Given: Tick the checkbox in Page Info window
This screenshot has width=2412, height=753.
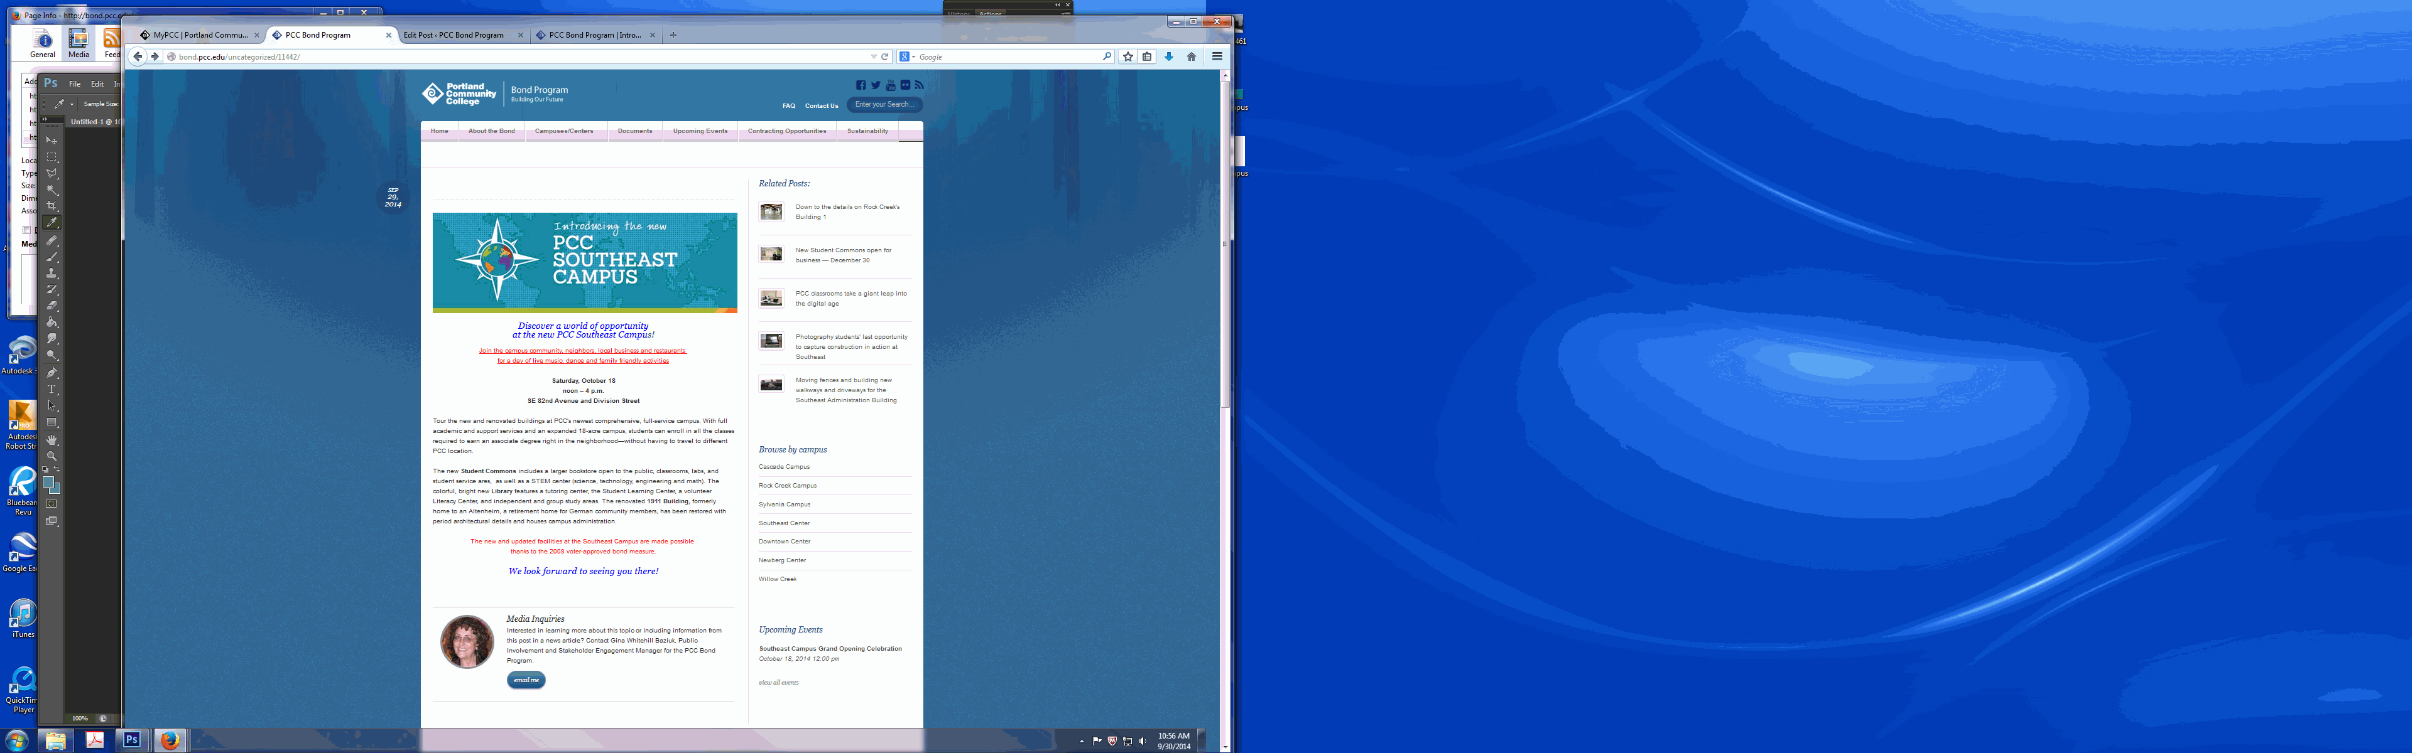Looking at the screenshot, I should tap(26, 230).
